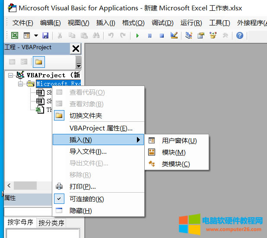Switch to 按分类序 tab
The image size is (267, 238).
coord(51,223)
